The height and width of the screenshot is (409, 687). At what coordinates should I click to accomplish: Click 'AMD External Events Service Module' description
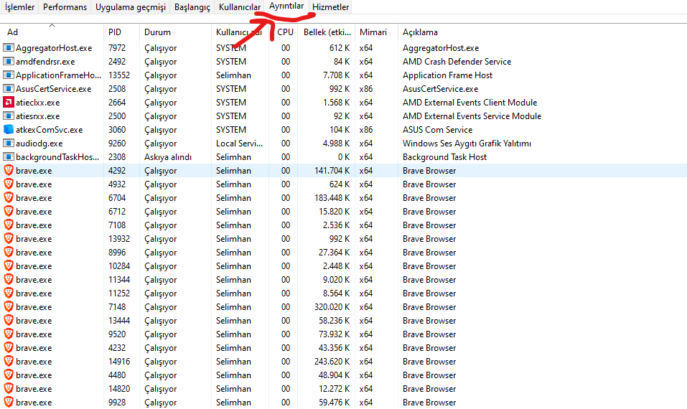(472, 116)
